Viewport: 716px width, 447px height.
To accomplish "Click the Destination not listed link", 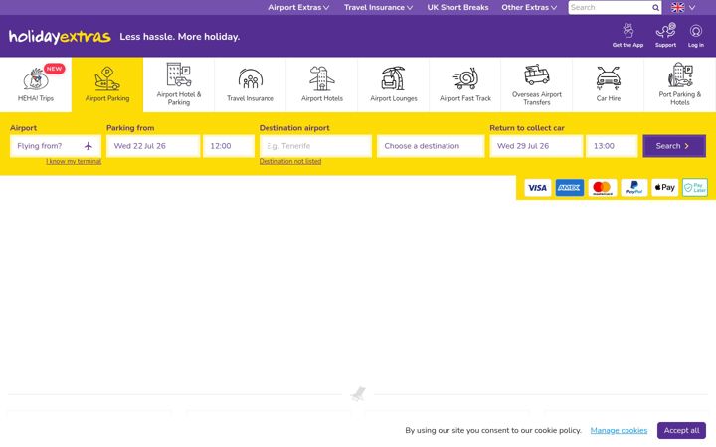I will tap(290, 161).
